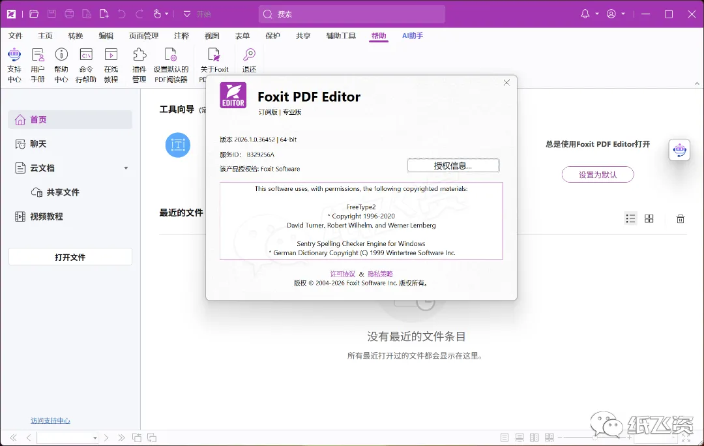
Task: Click the print icon in quick access toolbar
Action: tap(69, 14)
